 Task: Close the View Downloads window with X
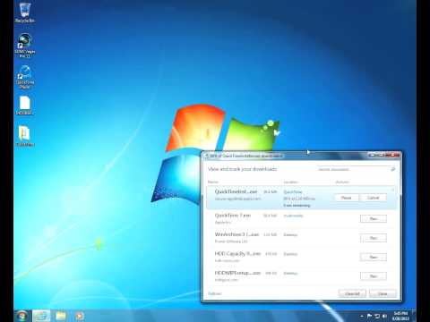tap(392, 155)
